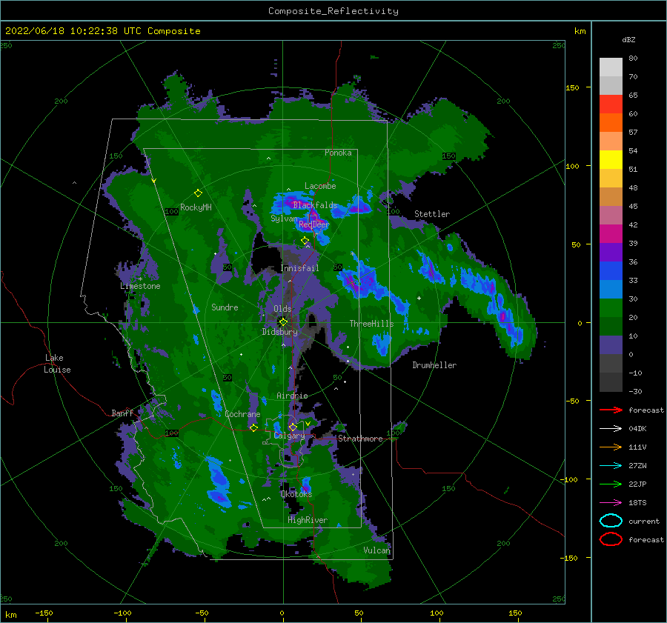This screenshot has width=667, height=623.
Task: Click the Olds city label
Action: 282,309
